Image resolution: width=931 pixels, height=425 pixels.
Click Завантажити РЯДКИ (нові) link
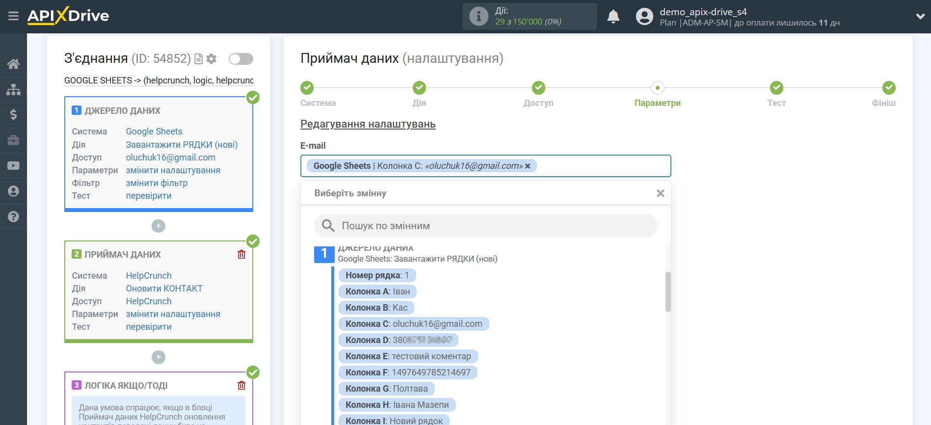coord(182,145)
